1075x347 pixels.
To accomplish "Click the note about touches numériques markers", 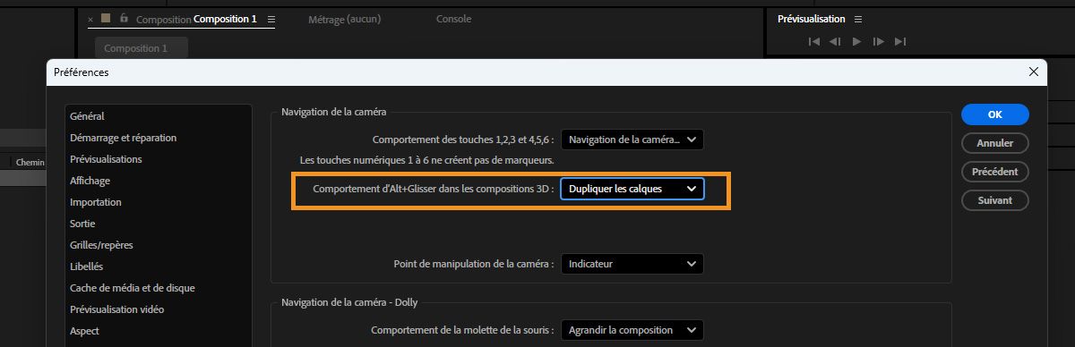I will [x=426, y=160].
